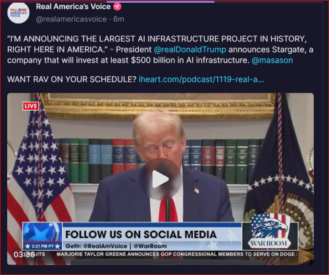Open the @masason mention link
This screenshot has width=329, height=275.
(272, 61)
